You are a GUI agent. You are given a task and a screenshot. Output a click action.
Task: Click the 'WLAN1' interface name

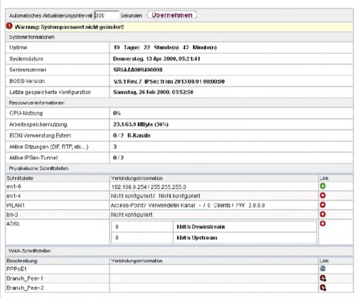[16, 205]
